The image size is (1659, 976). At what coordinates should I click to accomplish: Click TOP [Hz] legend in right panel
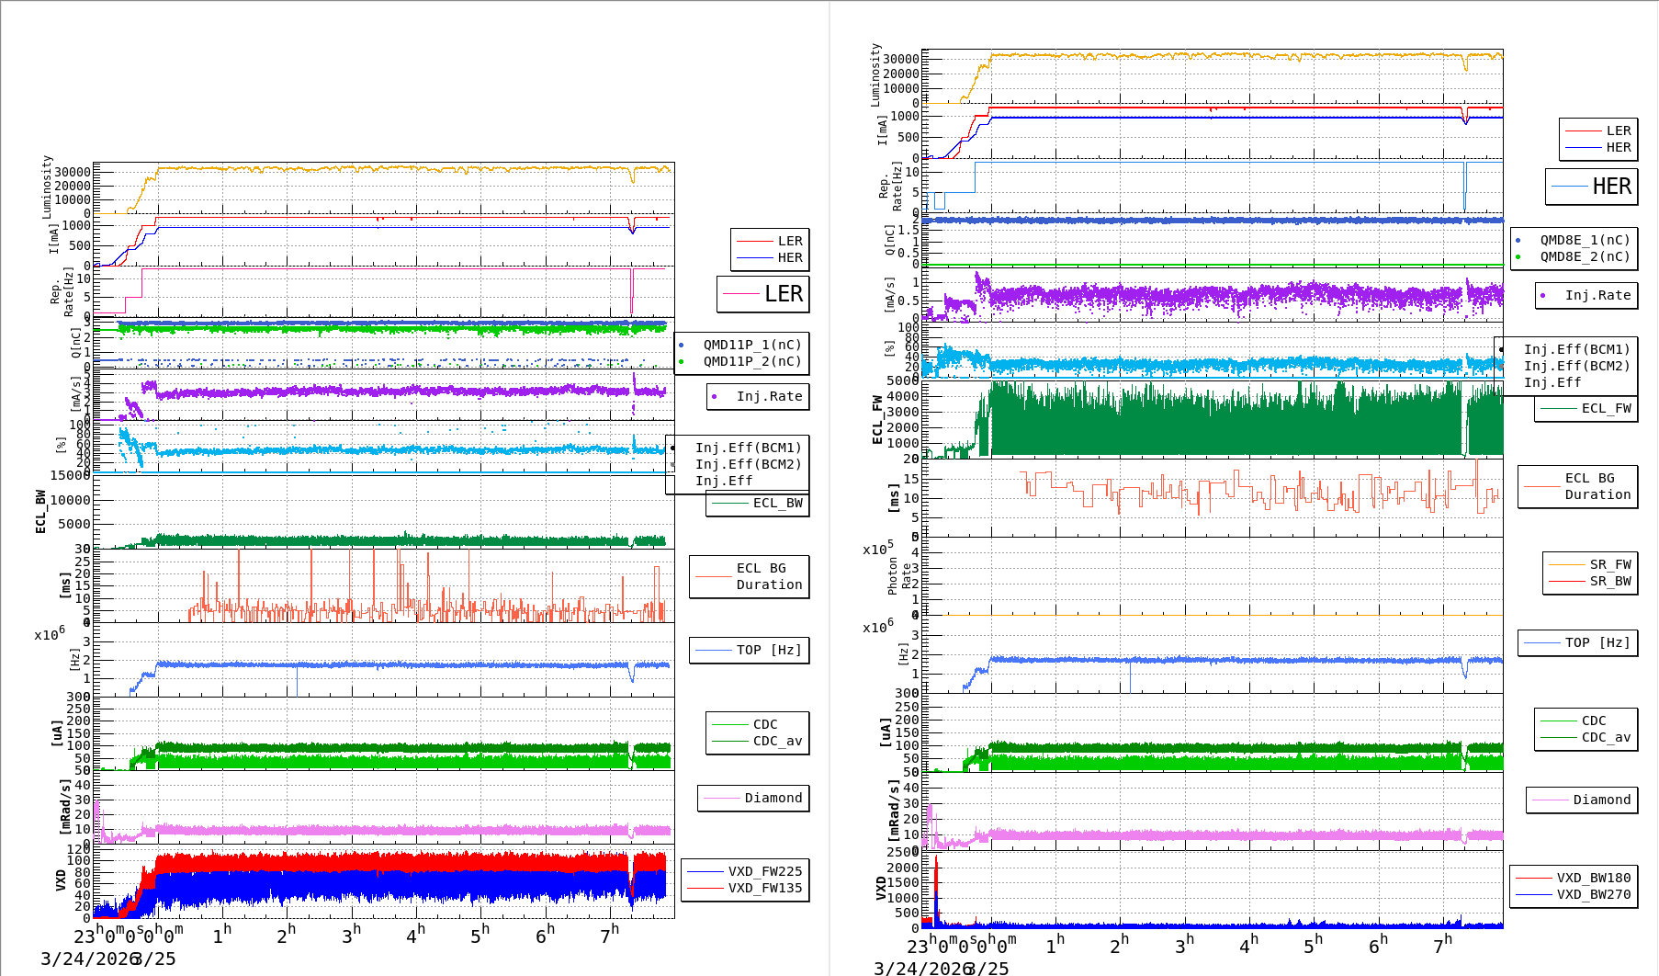1597,642
